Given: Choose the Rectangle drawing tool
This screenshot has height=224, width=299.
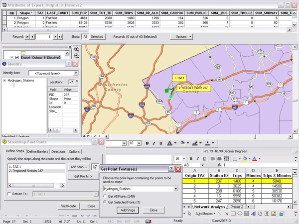Looking at the screenshot, I should [x=233, y=214].
